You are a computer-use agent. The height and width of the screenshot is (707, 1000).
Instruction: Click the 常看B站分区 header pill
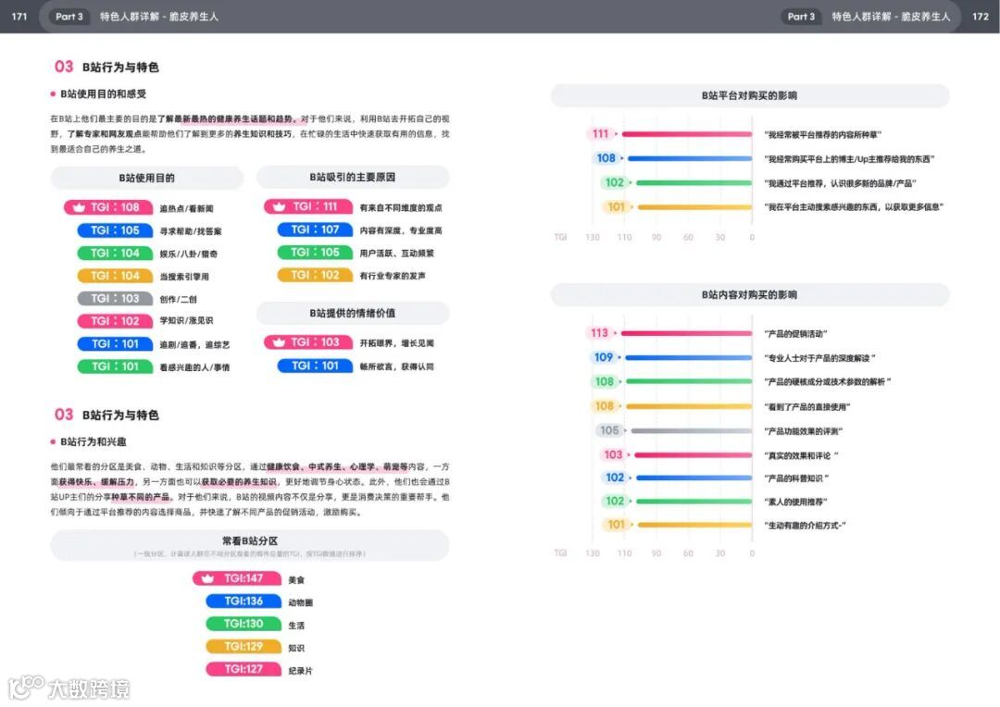[250, 546]
